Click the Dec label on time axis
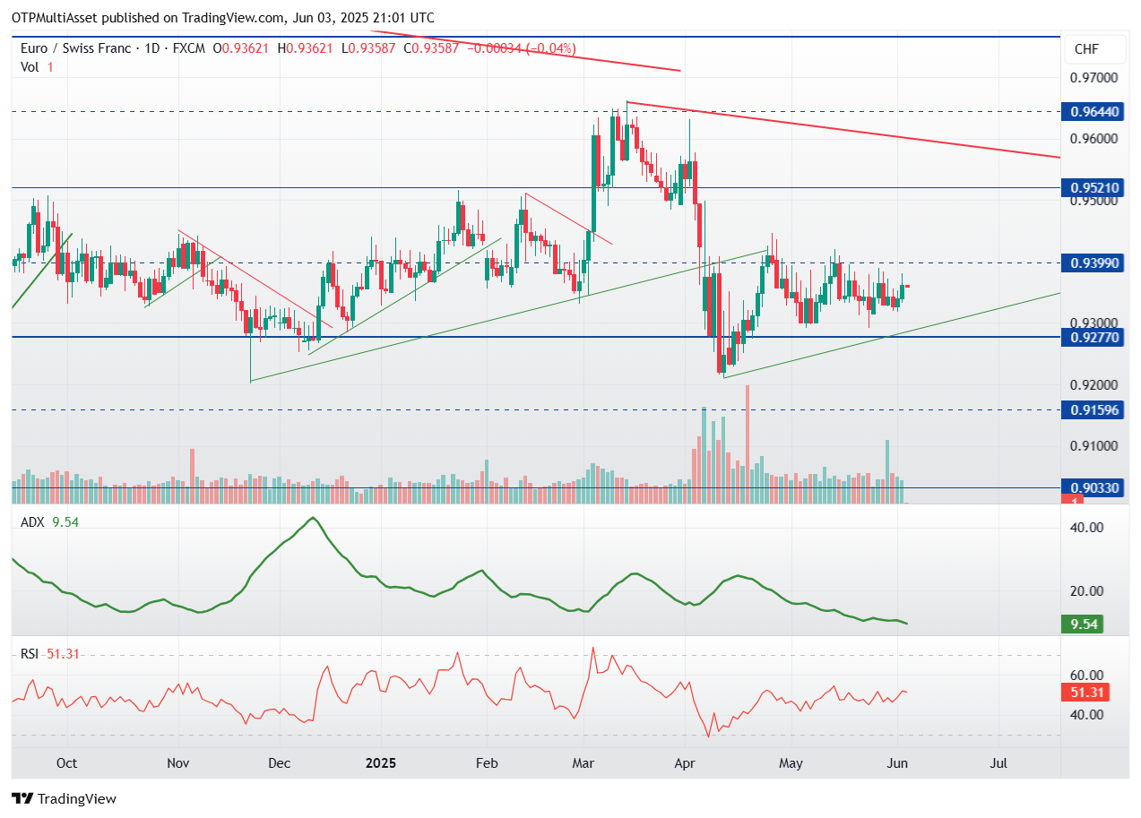The image size is (1141, 818). pos(279,763)
